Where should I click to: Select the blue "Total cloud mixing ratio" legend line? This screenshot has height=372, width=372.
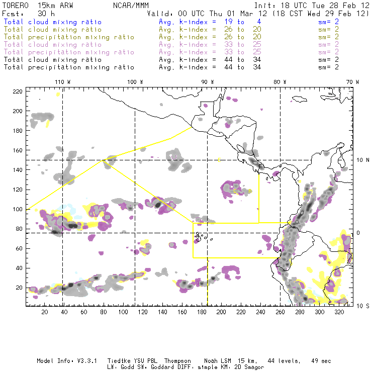pyautogui.click(x=53, y=22)
